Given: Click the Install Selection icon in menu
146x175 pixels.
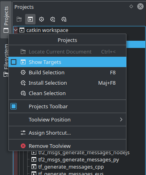Looking at the screenshot, I should pos(23,83).
